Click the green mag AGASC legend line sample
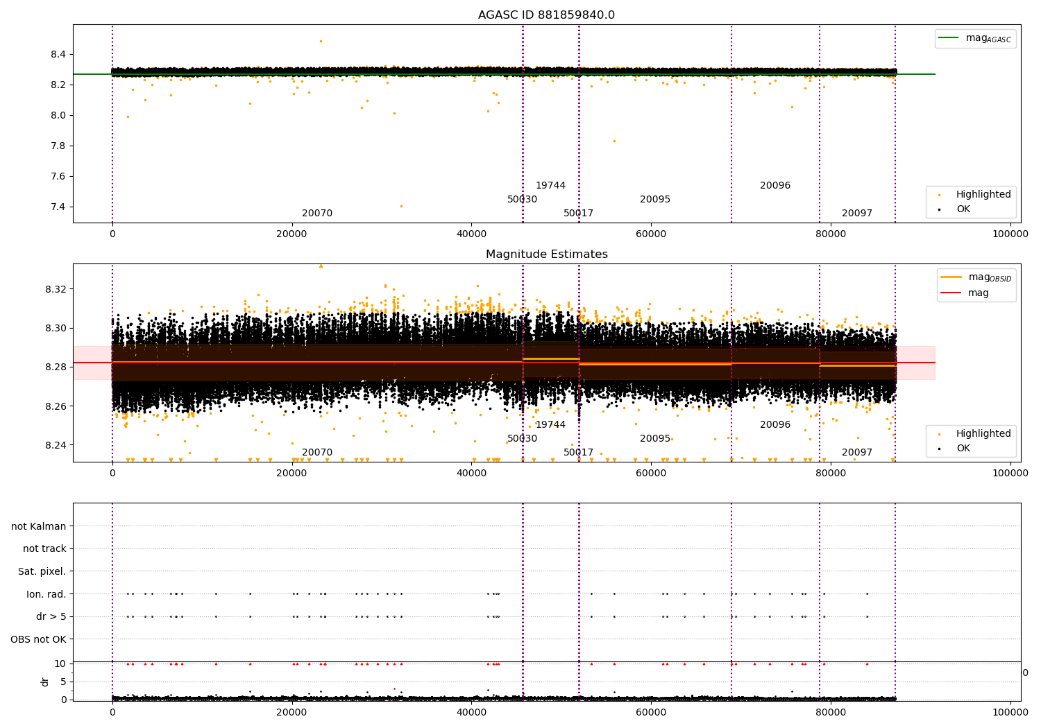The height and width of the screenshot is (728, 1041). [x=948, y=38]
